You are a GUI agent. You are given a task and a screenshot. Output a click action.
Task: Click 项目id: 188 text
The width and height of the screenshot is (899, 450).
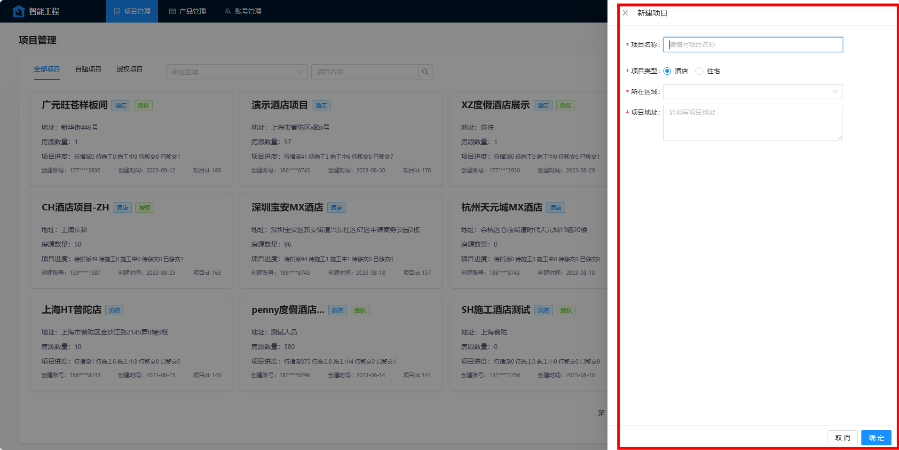[x=207, y=171]
